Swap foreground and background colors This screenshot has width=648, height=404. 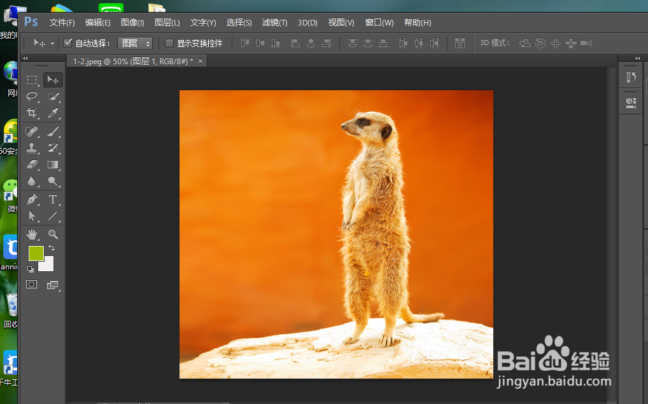pos(52,248)
